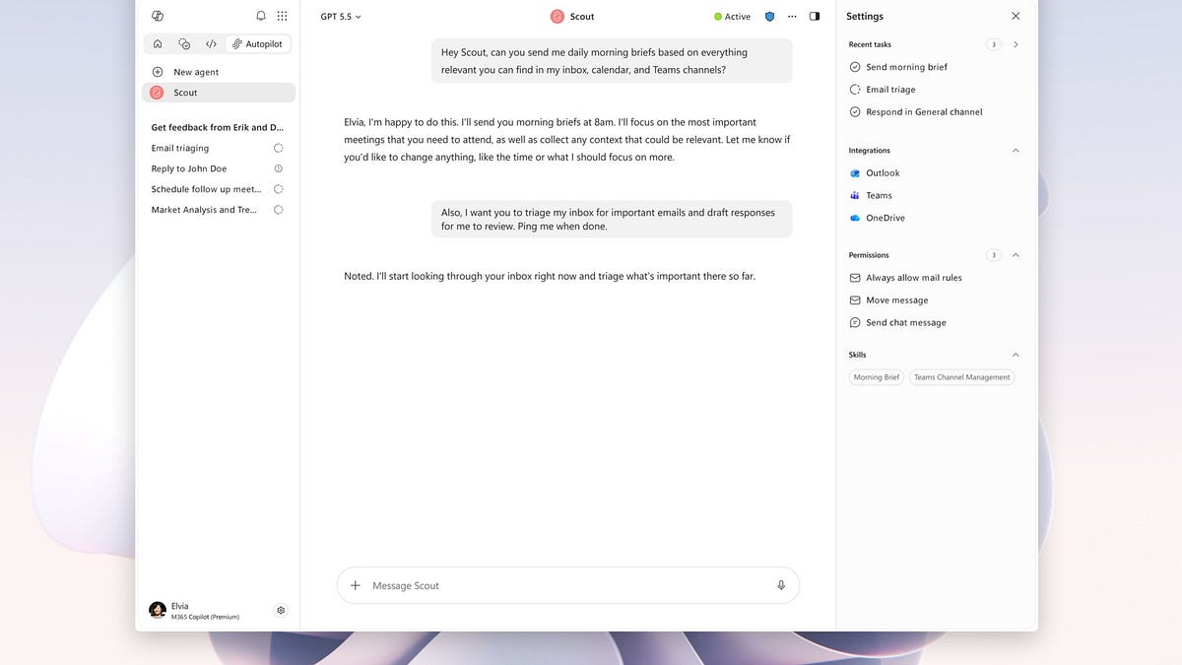
Task: Open the Reply to John Doe conversation
Action: click(189, 168)
